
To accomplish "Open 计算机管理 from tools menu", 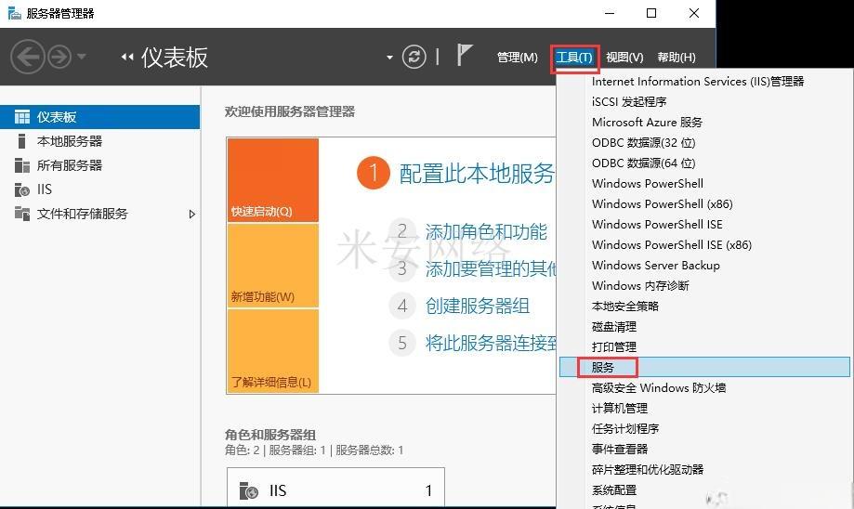I will coord(620,409).
